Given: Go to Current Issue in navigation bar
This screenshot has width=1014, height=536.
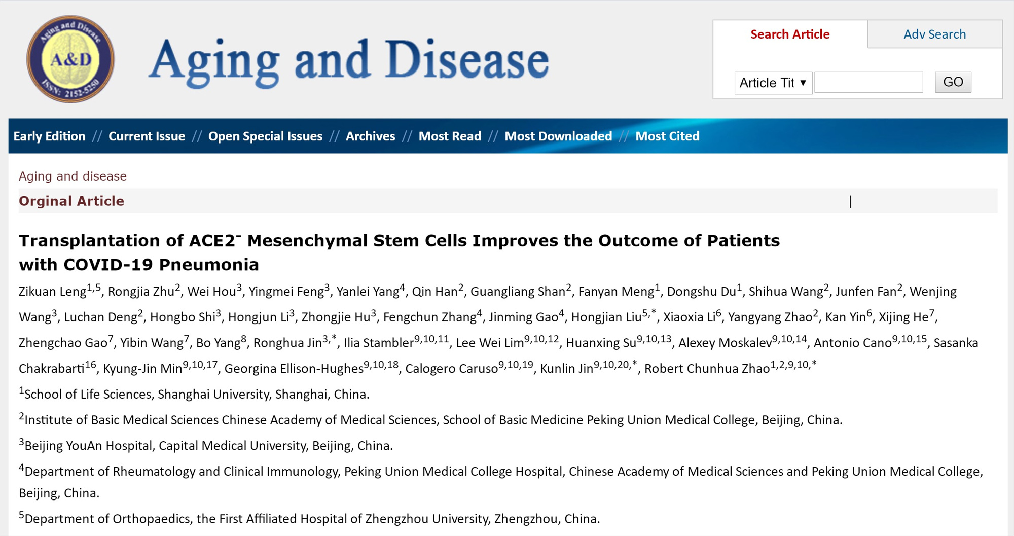Looking at the screenshot, I should click(147, 136).
